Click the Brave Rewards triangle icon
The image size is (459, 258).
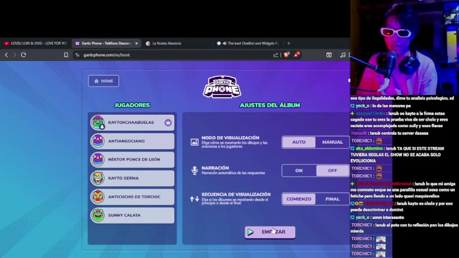[296, 54]
